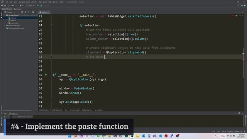Image resolution: width=247 pixels, height=139 pixels.
Task: Click the UTF-8 encoding status entry
Action: (224, 131)
